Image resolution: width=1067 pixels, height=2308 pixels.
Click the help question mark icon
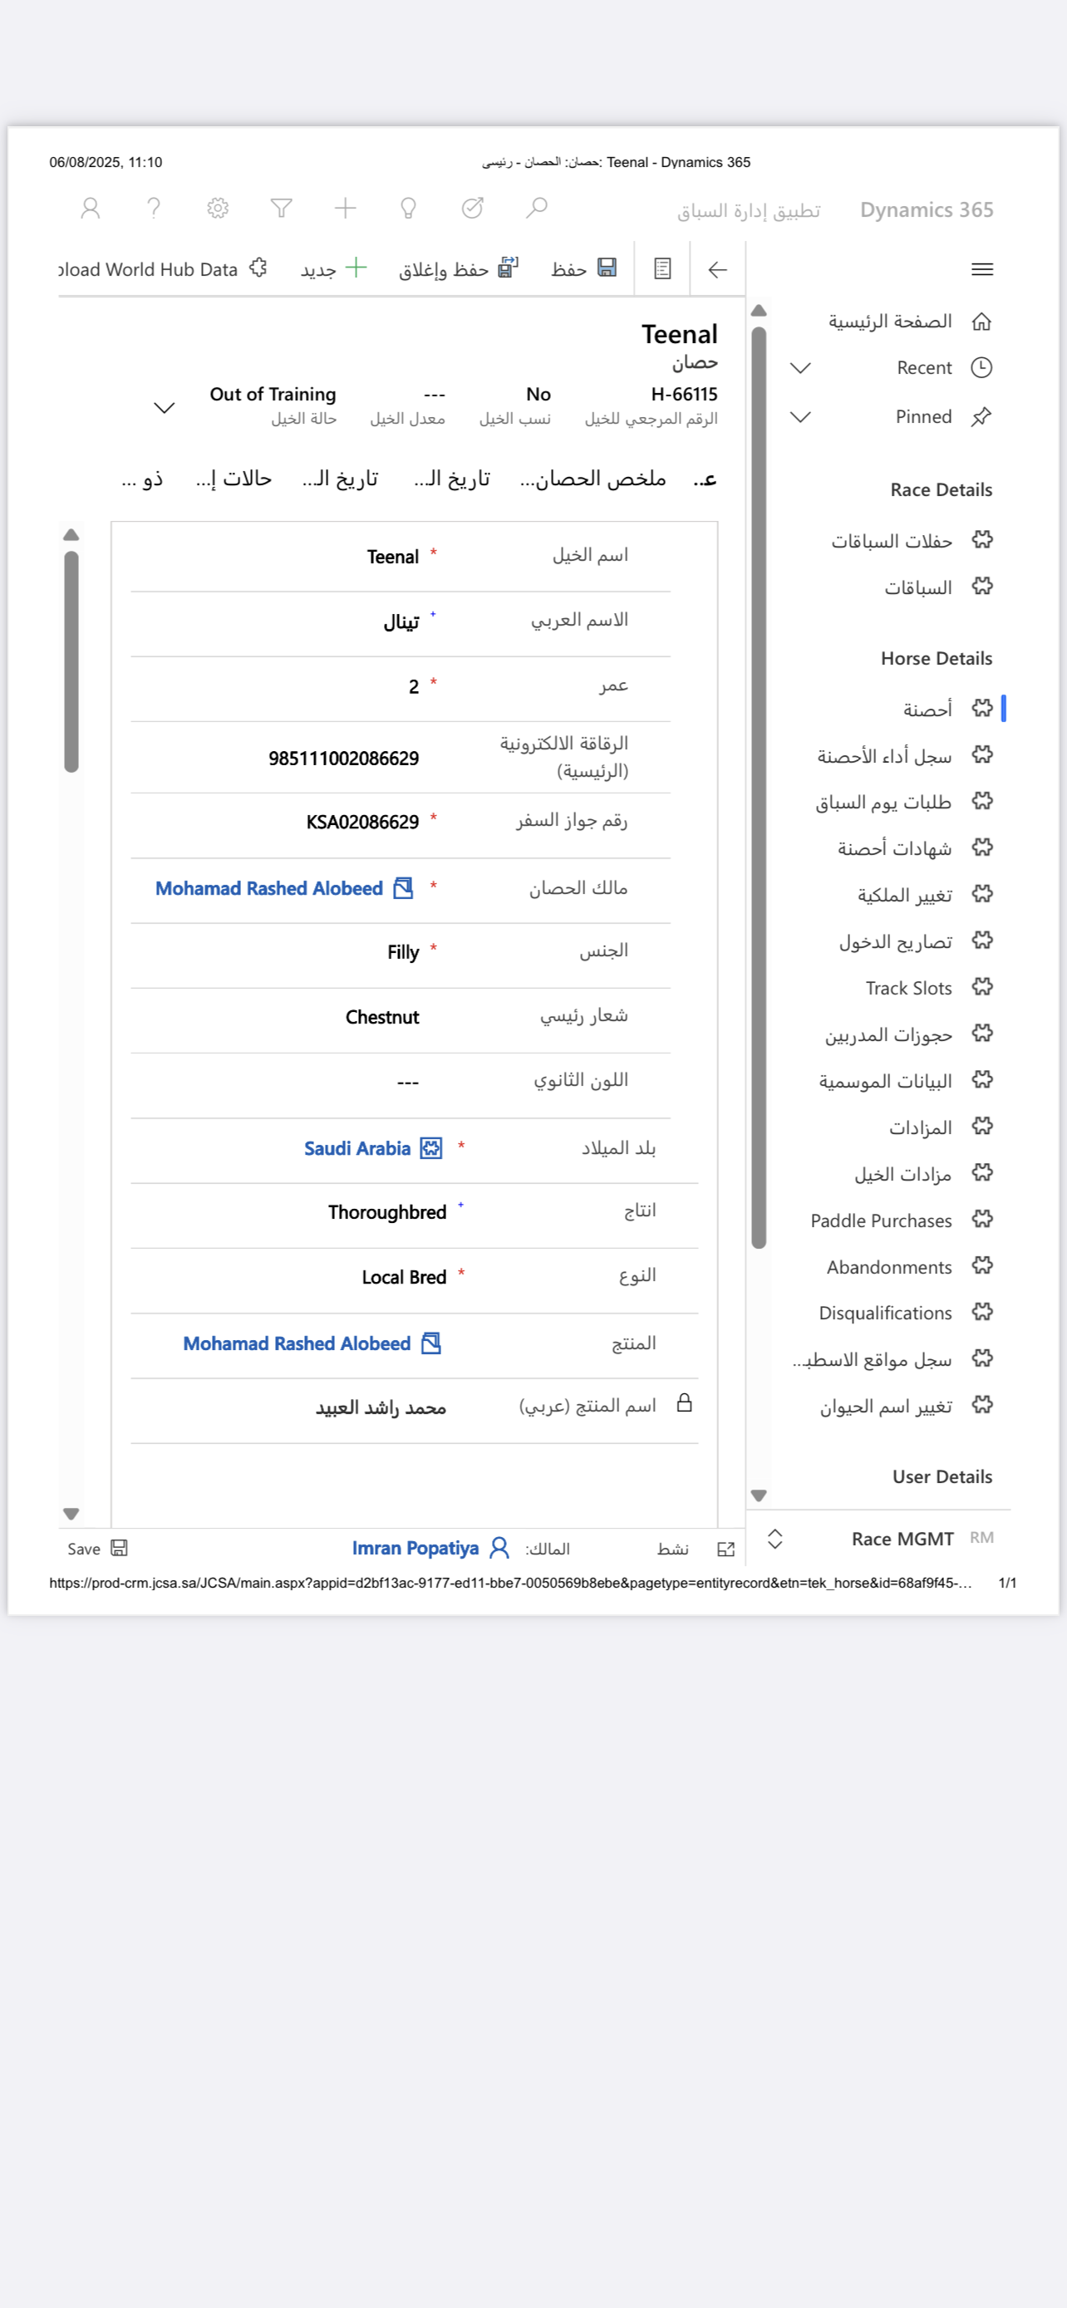click(153, 209)
